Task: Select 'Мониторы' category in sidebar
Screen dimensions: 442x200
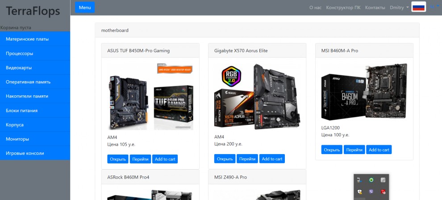Action: coord(35,139)
